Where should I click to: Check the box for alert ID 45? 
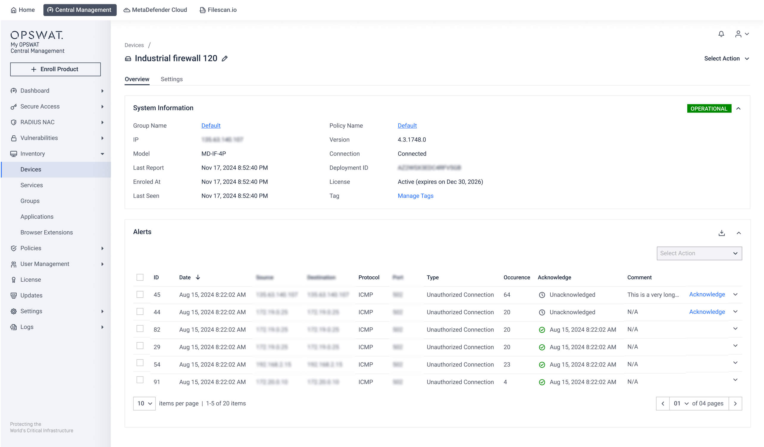(140, 294)
